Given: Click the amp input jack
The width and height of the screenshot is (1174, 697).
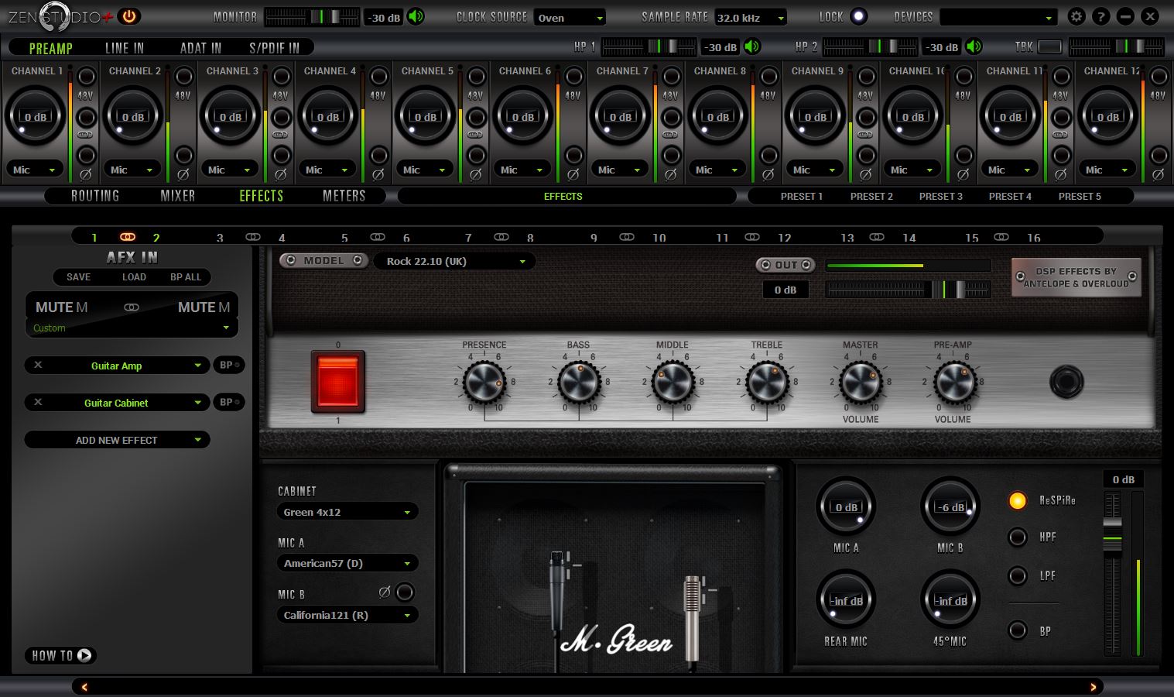Looking at the screenshot, I should (1066, 382).
